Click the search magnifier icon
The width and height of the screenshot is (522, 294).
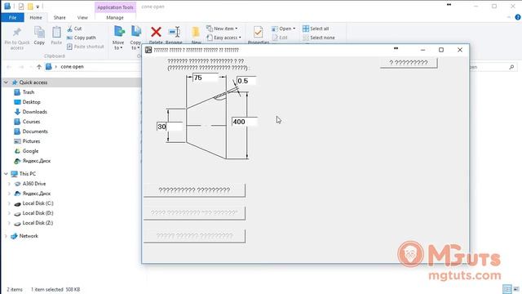[x=511, y=67]
